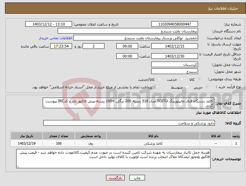Click the response deadline date 1403/12/15

click(x=175, y=46)
